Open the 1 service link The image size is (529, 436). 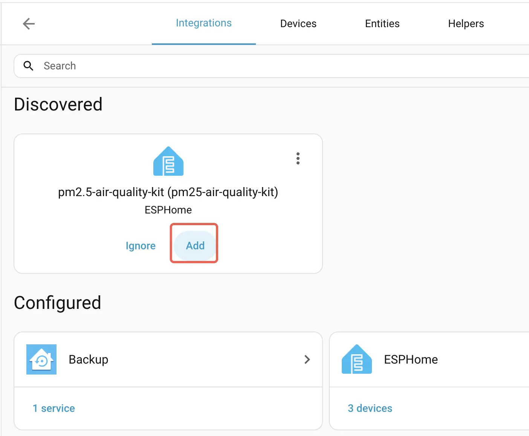[54, 408]
